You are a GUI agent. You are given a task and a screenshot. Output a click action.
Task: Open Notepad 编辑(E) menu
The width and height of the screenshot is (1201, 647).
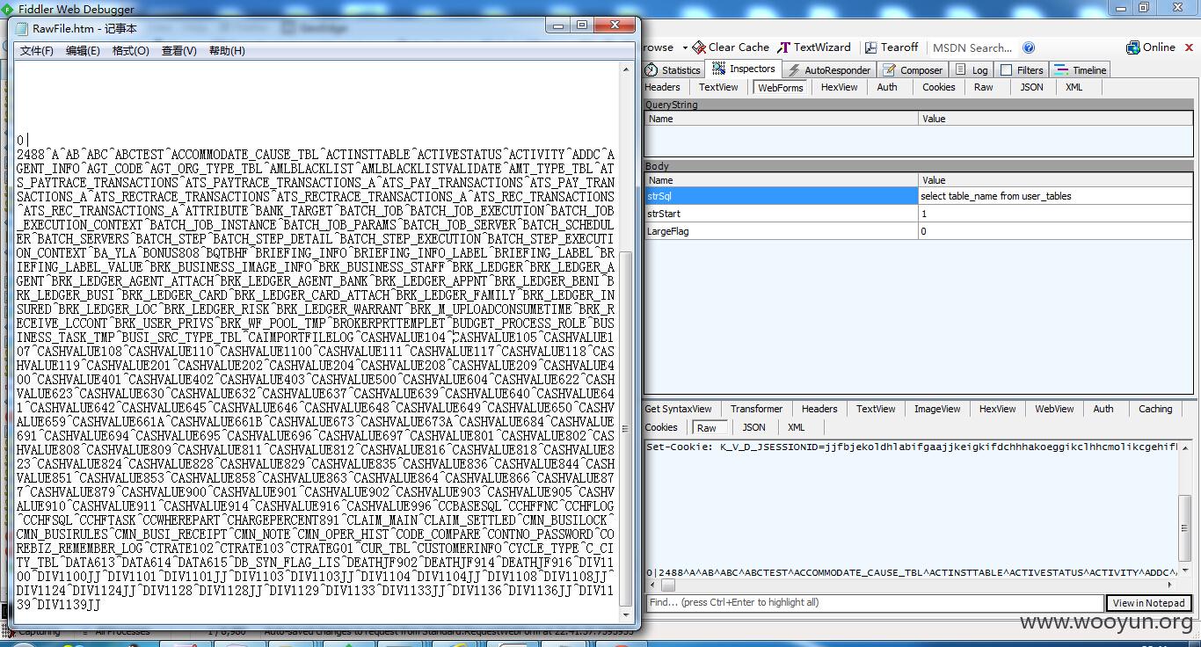click(83, 51)
